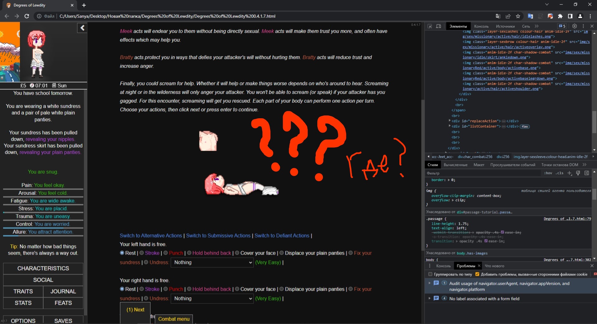Viewport: 597px width, 324px height.
Task: Open Что нового drawer tab
Action: click(x=494, y=266)
